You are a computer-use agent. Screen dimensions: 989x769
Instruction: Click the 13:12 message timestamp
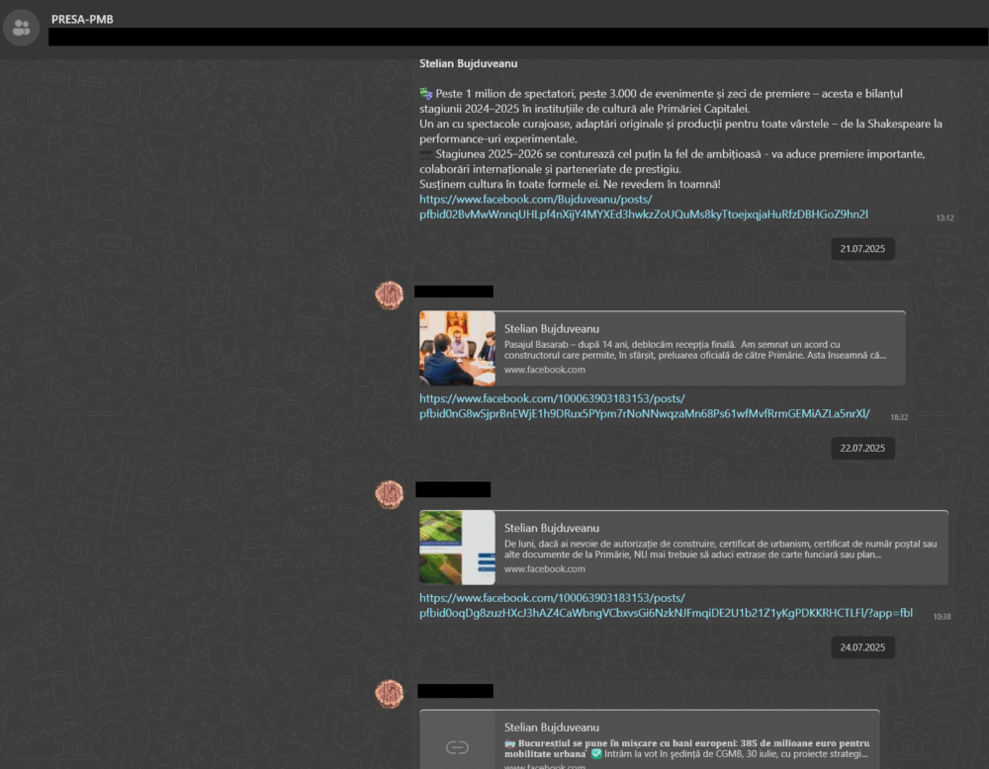click(944, 218)
